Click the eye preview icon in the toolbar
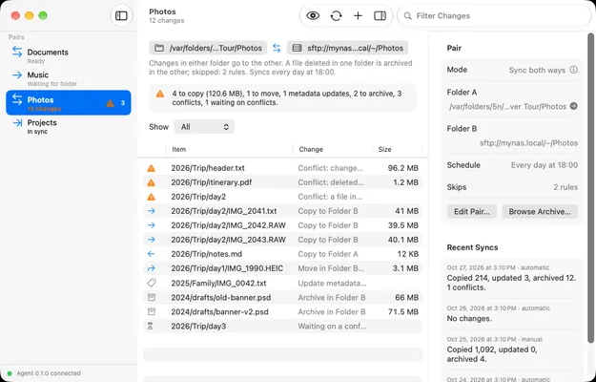 click(313, 15)
